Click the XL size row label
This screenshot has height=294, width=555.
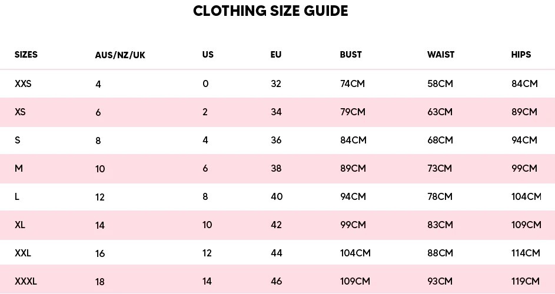click(x=20, y=225)
